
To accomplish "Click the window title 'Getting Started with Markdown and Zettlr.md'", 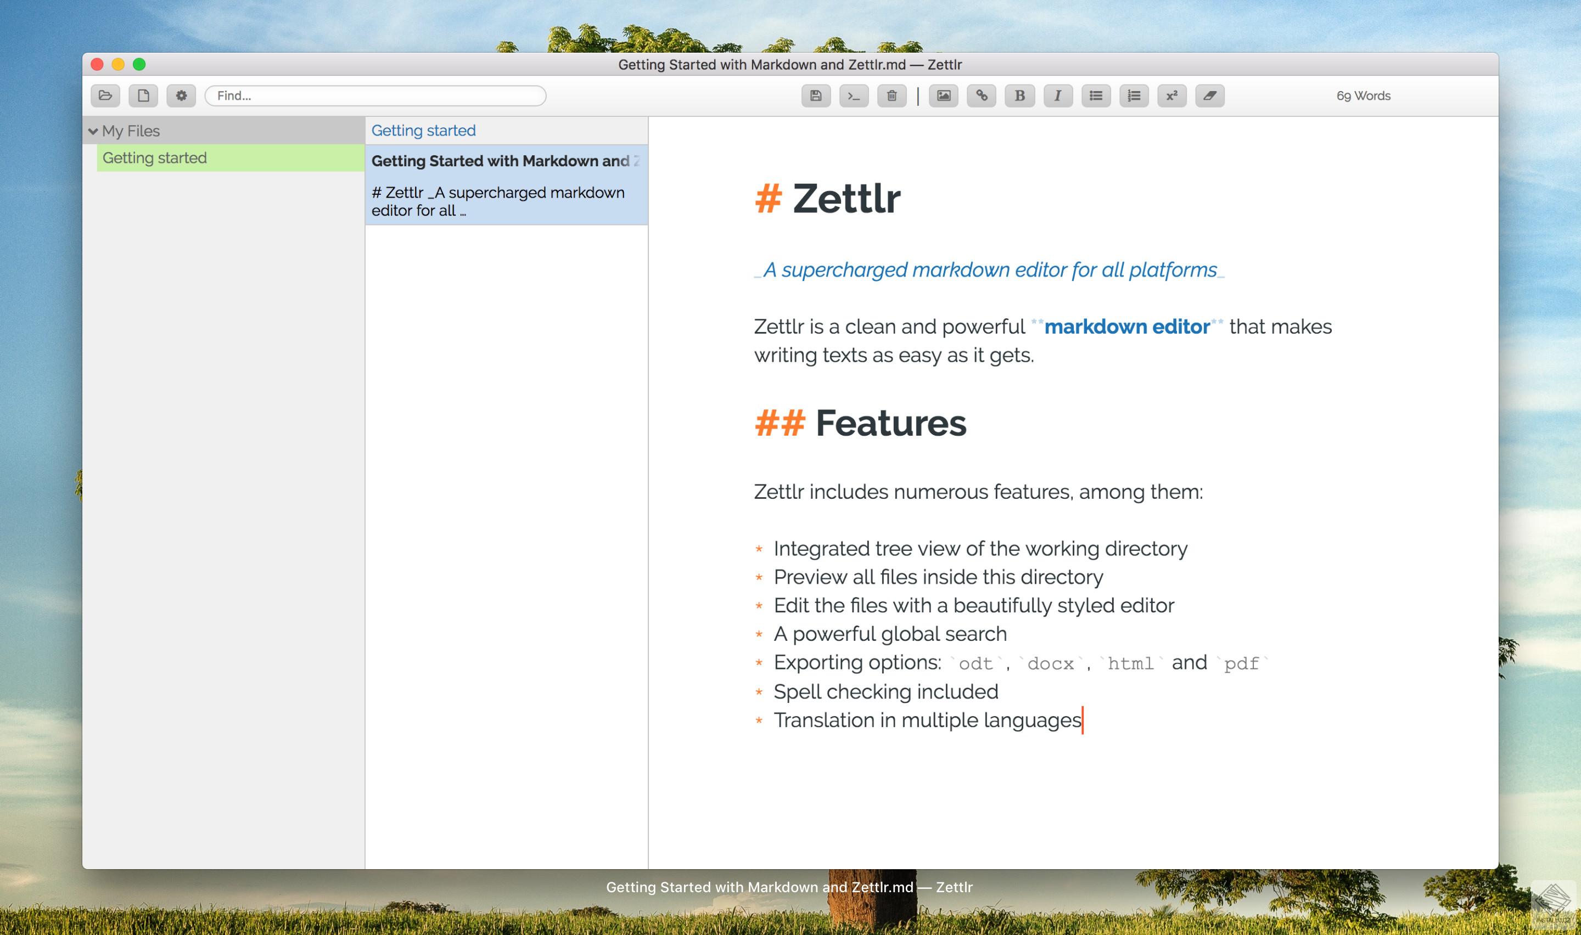I will (x=762, y=64).
